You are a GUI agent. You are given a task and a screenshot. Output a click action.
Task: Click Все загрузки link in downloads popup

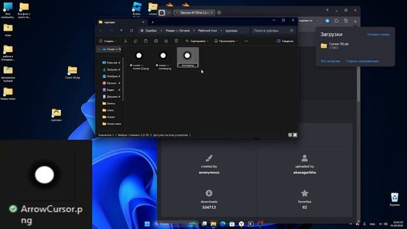point(331,61)
